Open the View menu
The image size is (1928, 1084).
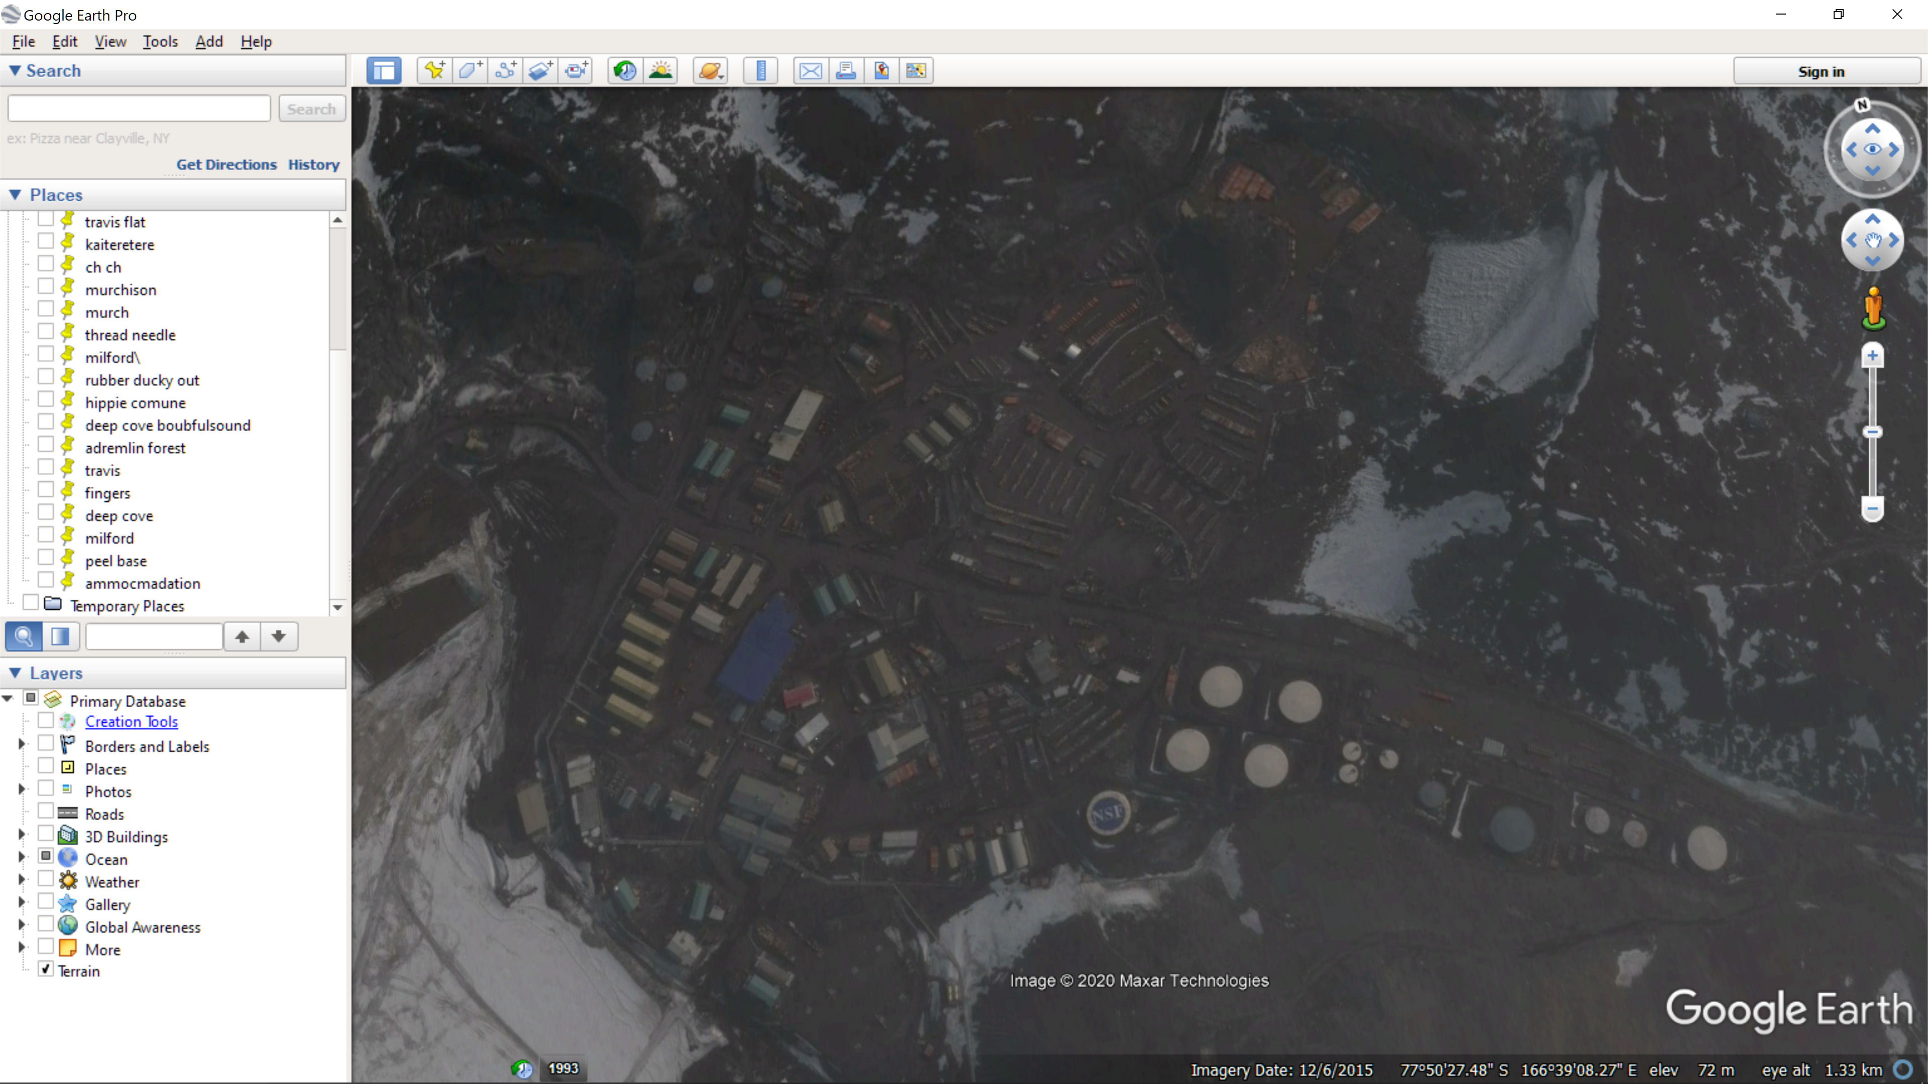[110, 42]
